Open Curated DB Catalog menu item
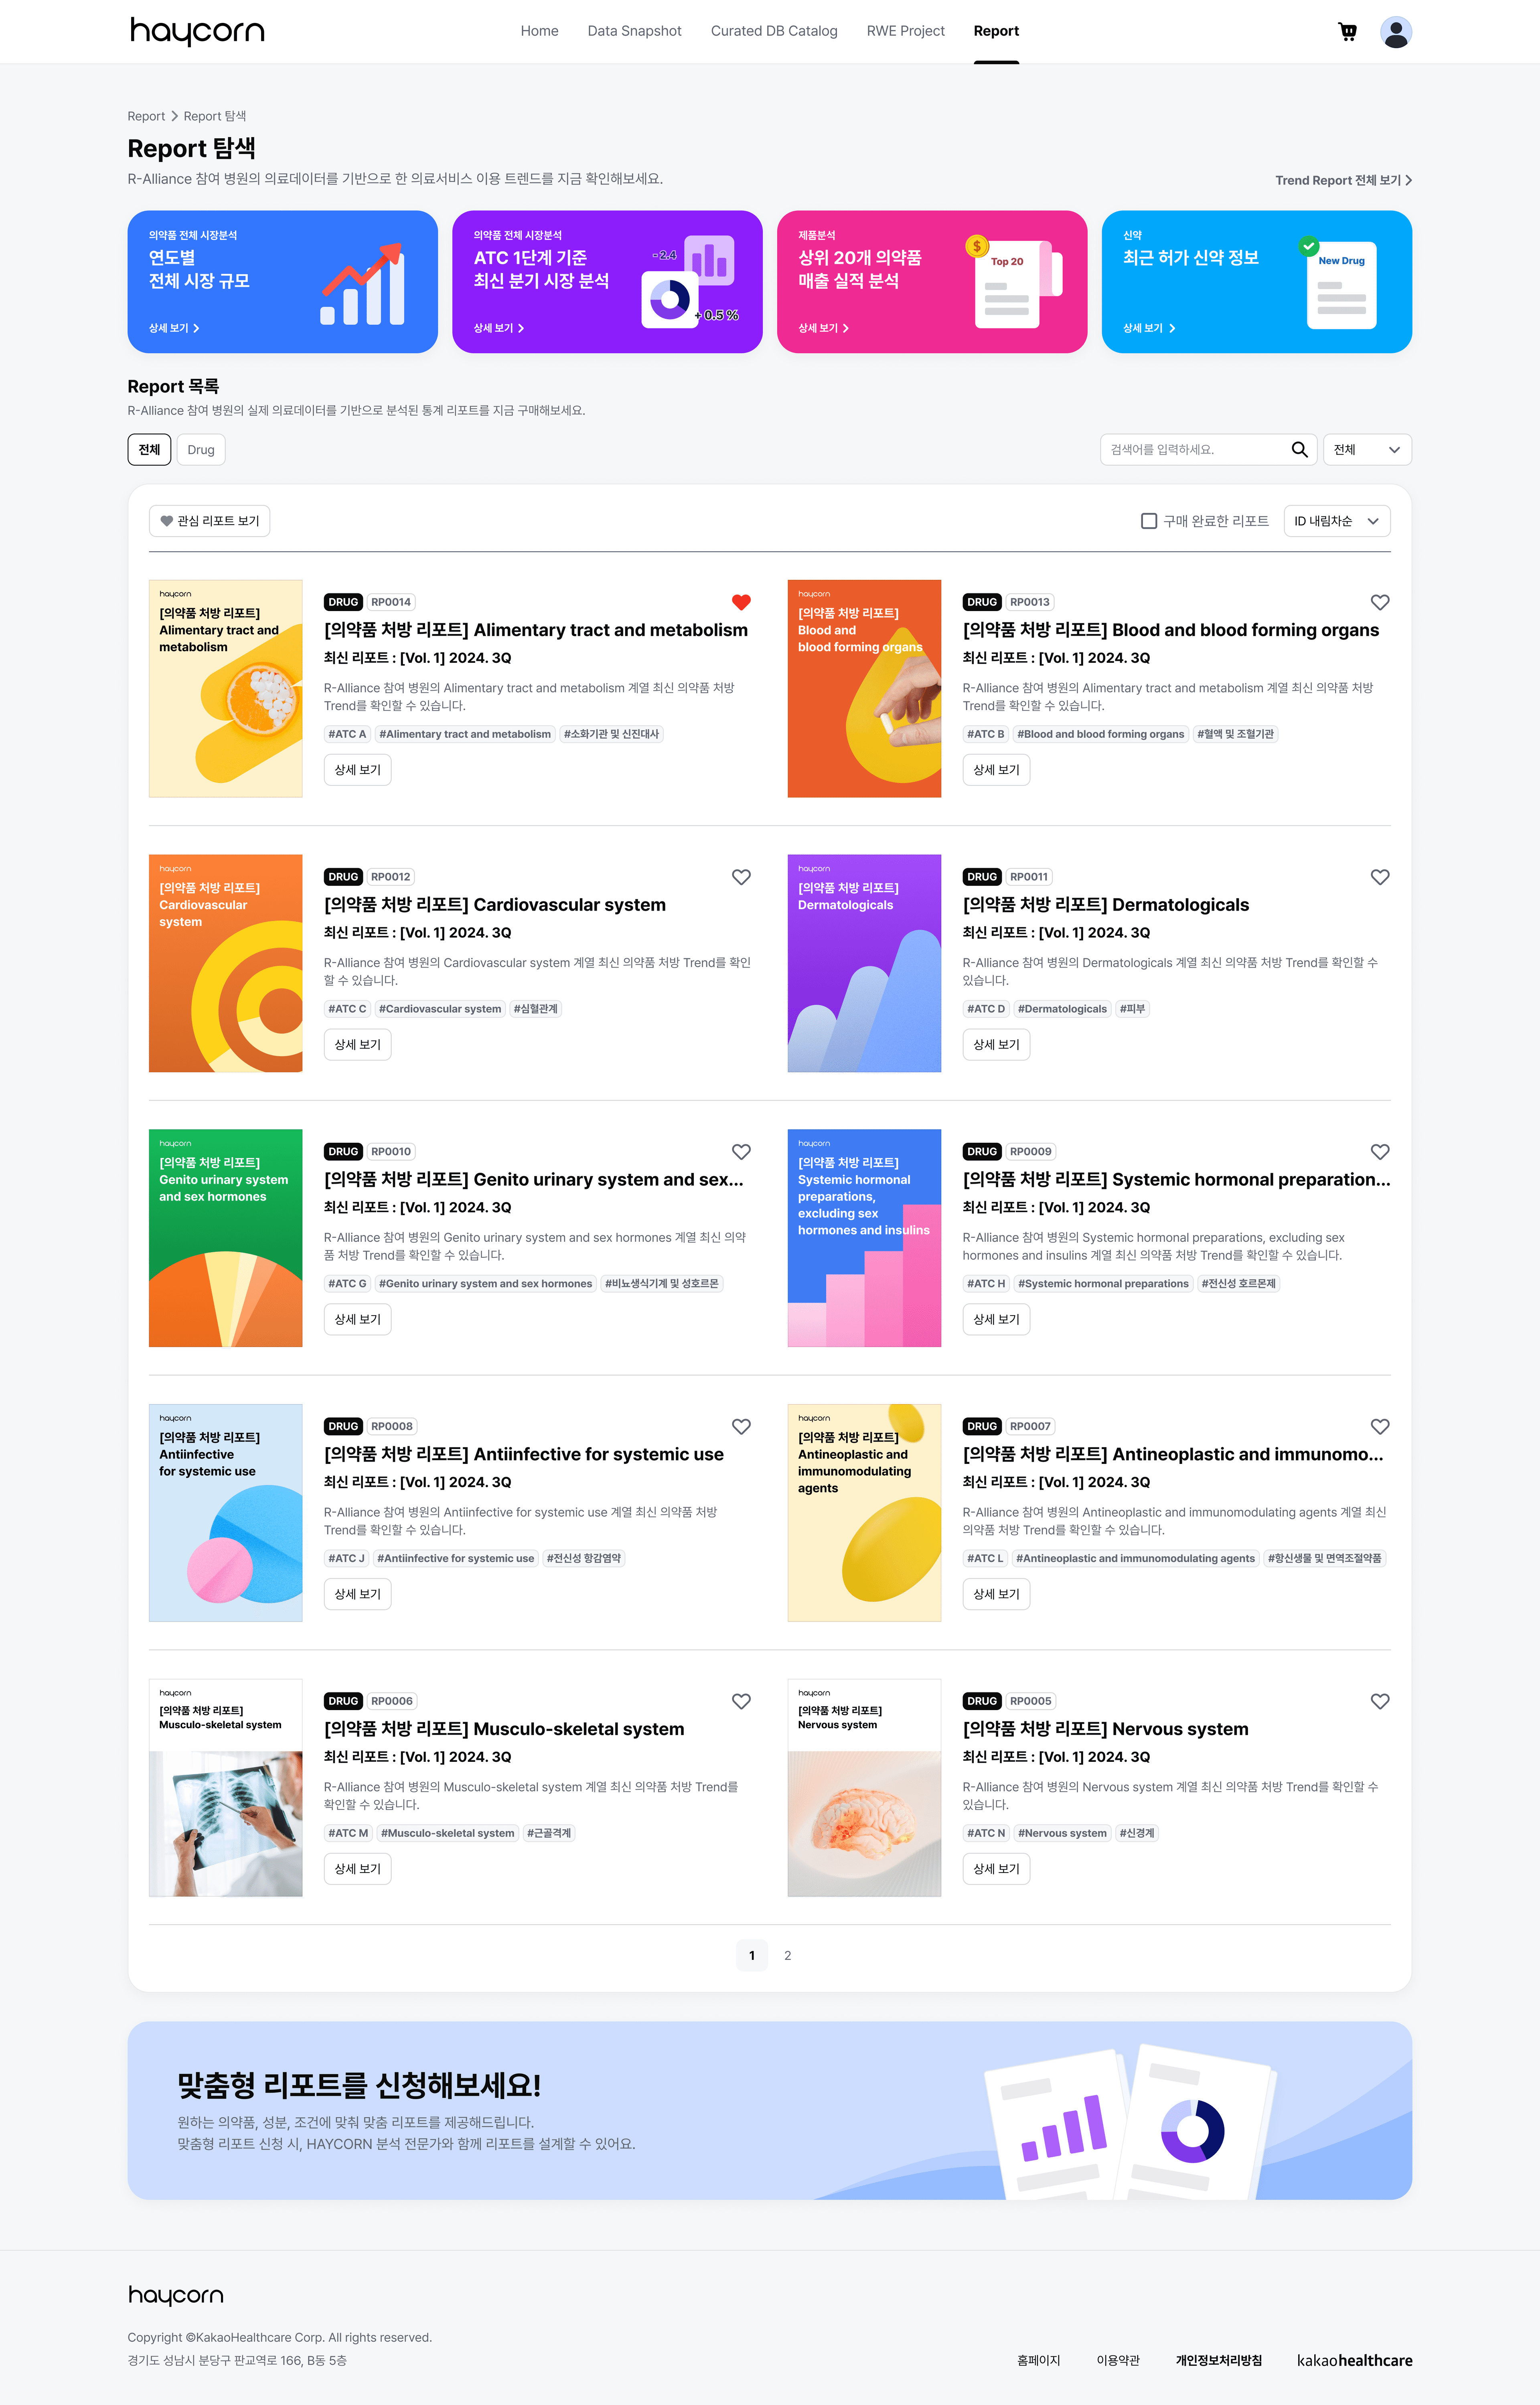This screenshot has width=1540, height=2405. pyautogui.click(x=774, y=31)
